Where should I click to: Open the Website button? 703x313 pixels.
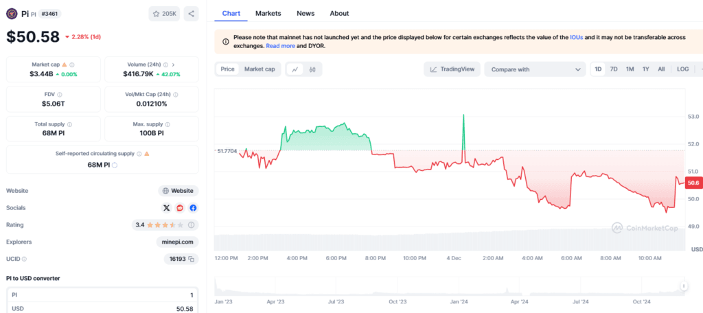click(x=178, y=191)
